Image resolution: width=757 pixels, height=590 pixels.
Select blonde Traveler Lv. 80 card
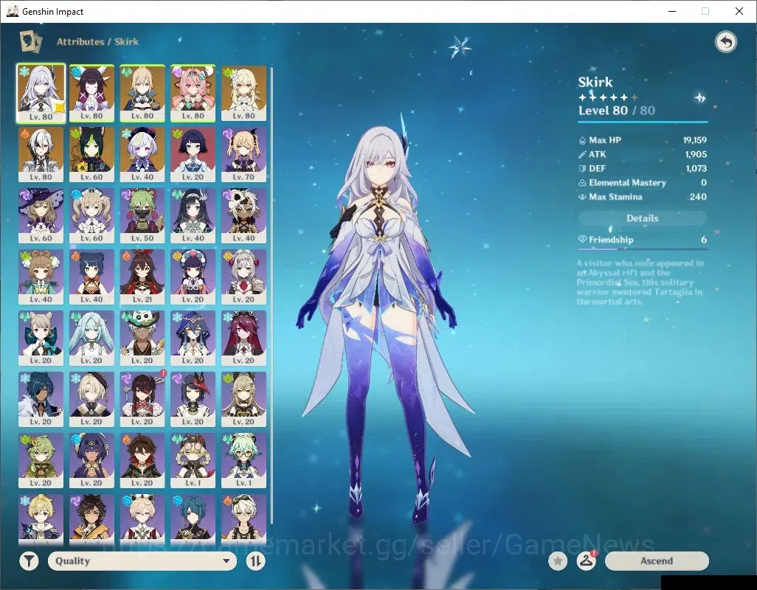(243, 94)
